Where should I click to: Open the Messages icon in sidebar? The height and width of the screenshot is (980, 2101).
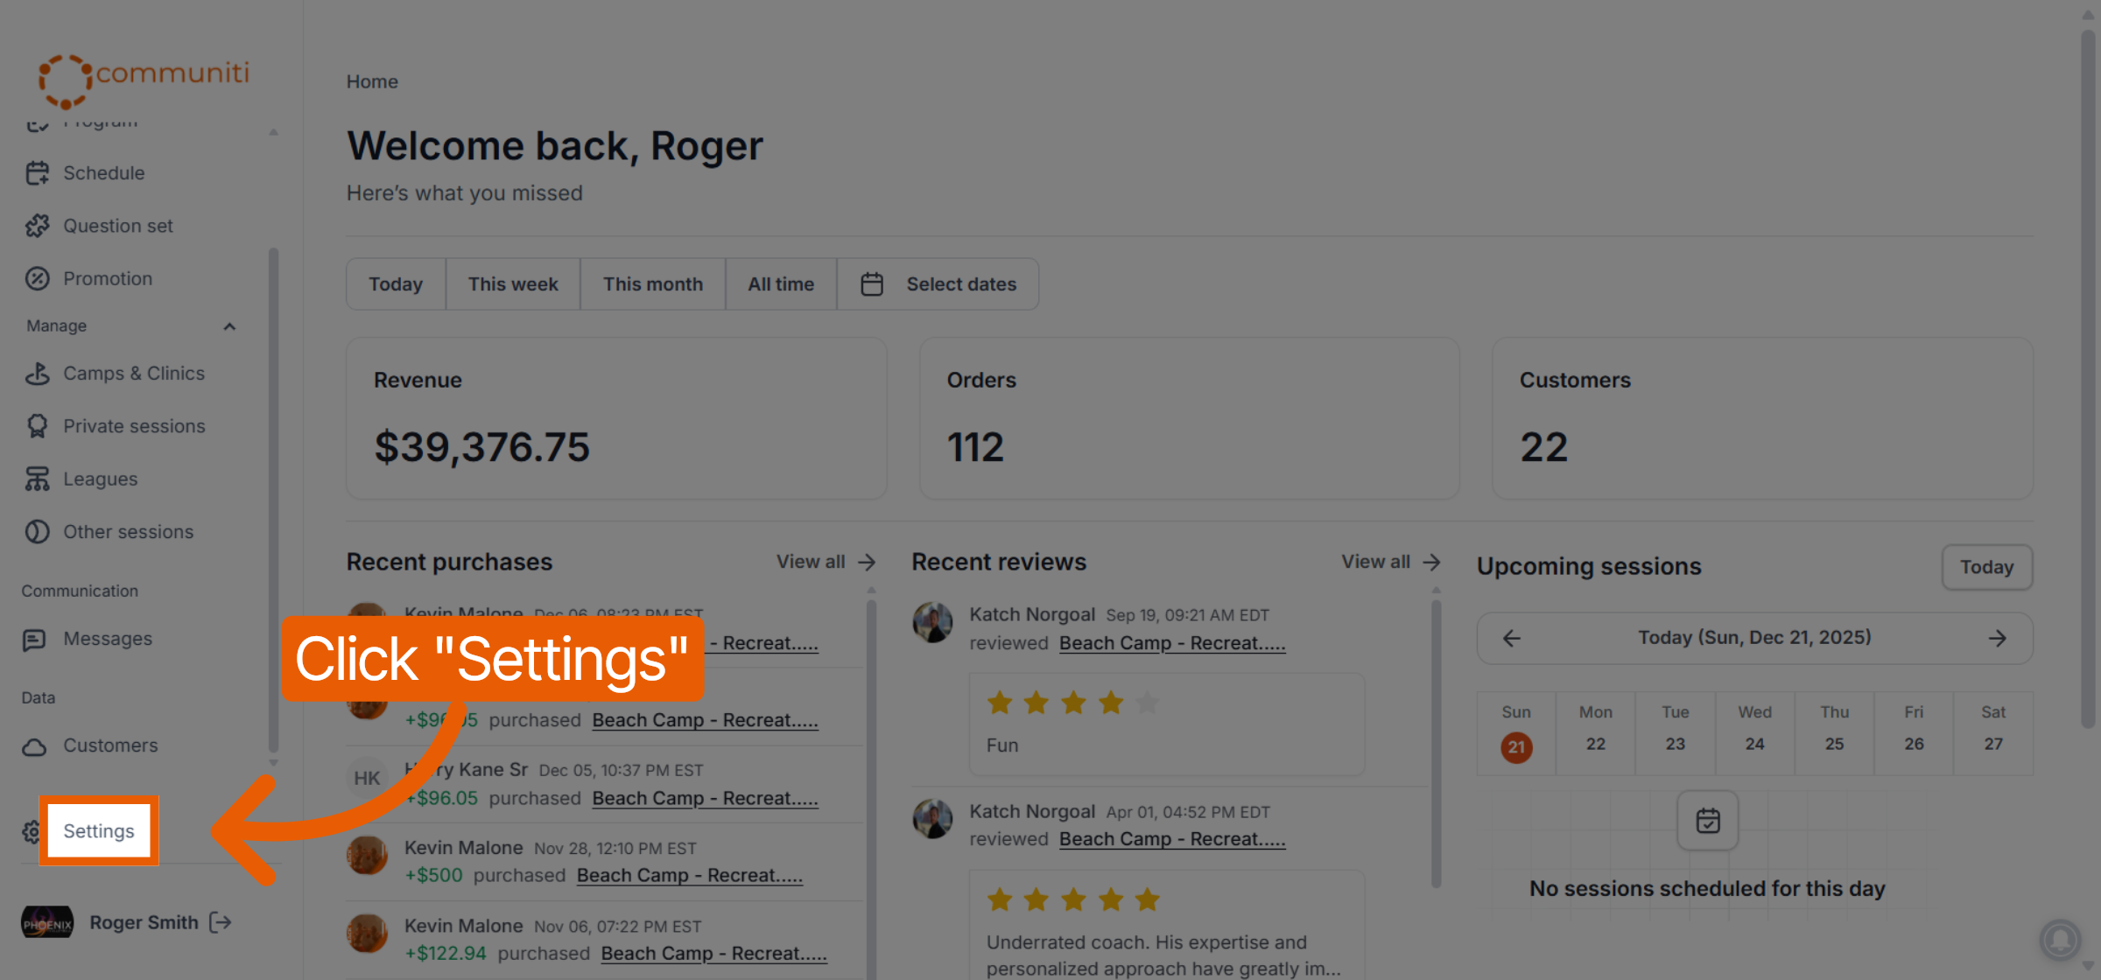pyautogui.click(x=34, y=640)
